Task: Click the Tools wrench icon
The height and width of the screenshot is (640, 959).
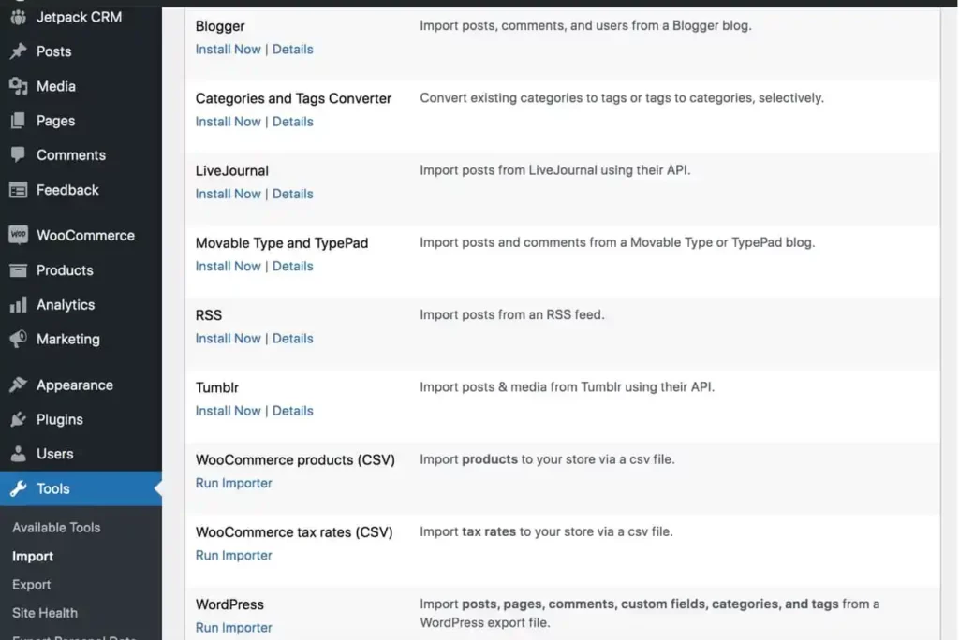Action: coord(18,488)
